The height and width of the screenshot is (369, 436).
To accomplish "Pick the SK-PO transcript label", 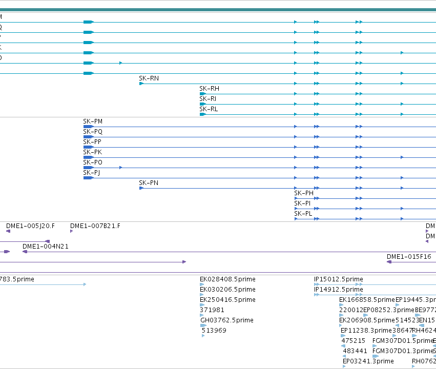I will click(93, 162).
